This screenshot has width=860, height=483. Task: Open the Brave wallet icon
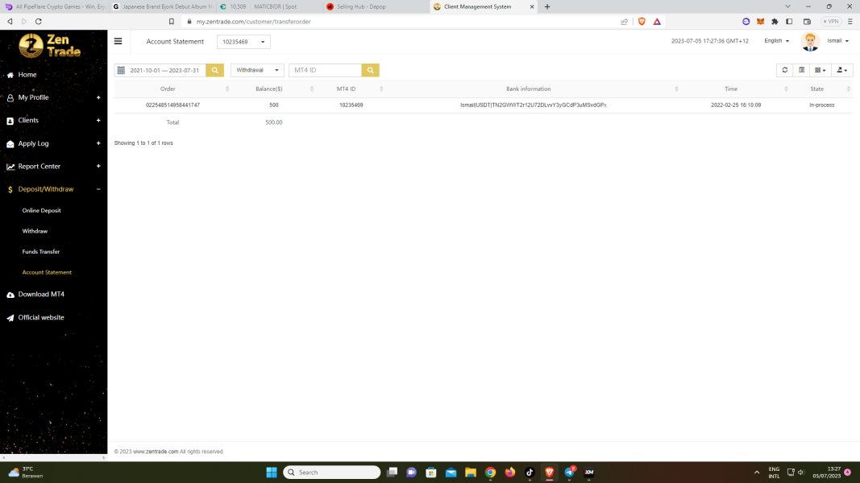(807, 22)
